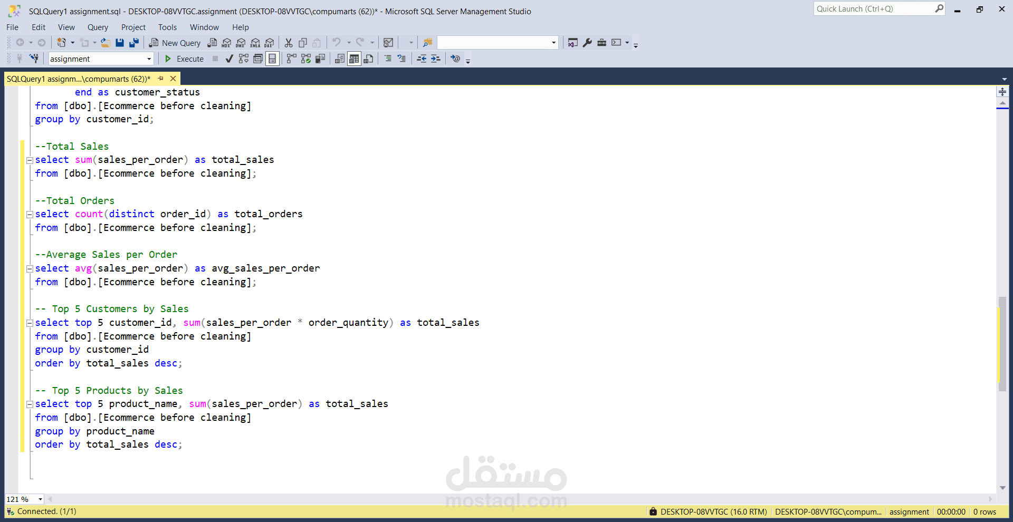Click the Change Connection icon
Viewport: 1013px width, 522px height.
(34, 59)
